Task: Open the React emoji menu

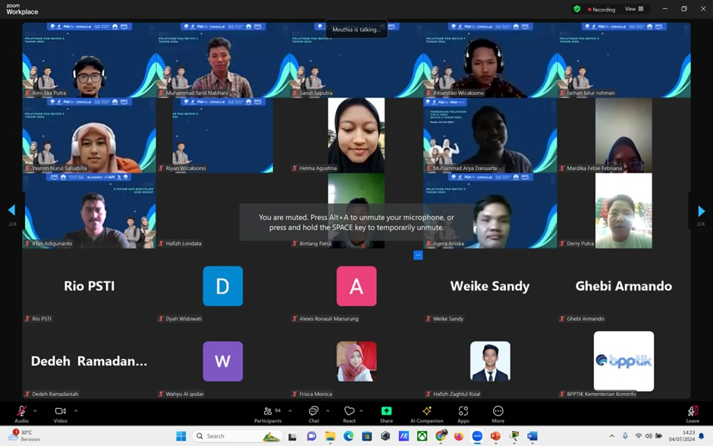Action: [349, 412]
